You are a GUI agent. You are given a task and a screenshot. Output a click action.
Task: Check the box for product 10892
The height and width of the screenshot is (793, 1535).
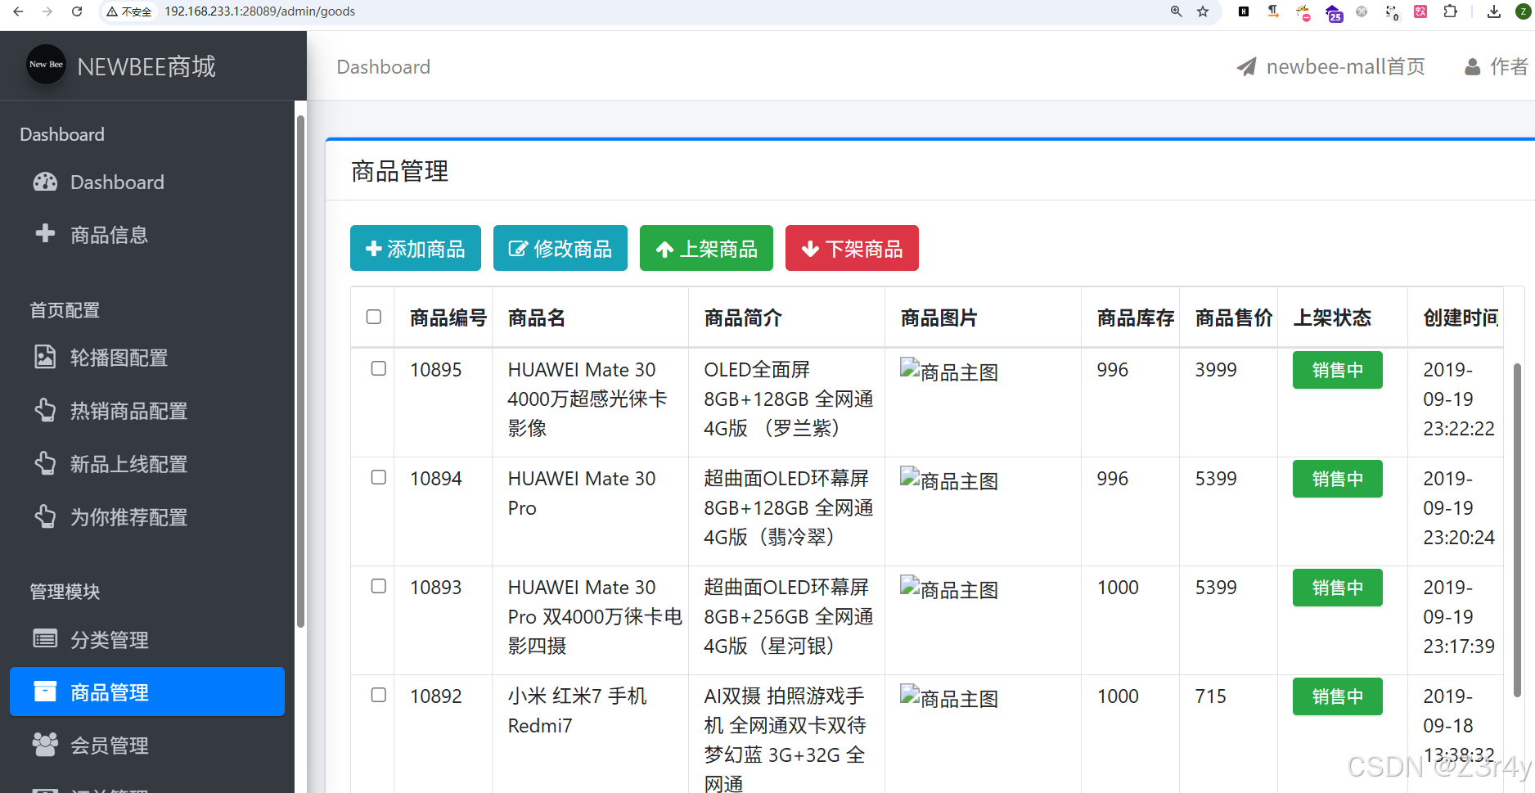(x=379, y=695)
